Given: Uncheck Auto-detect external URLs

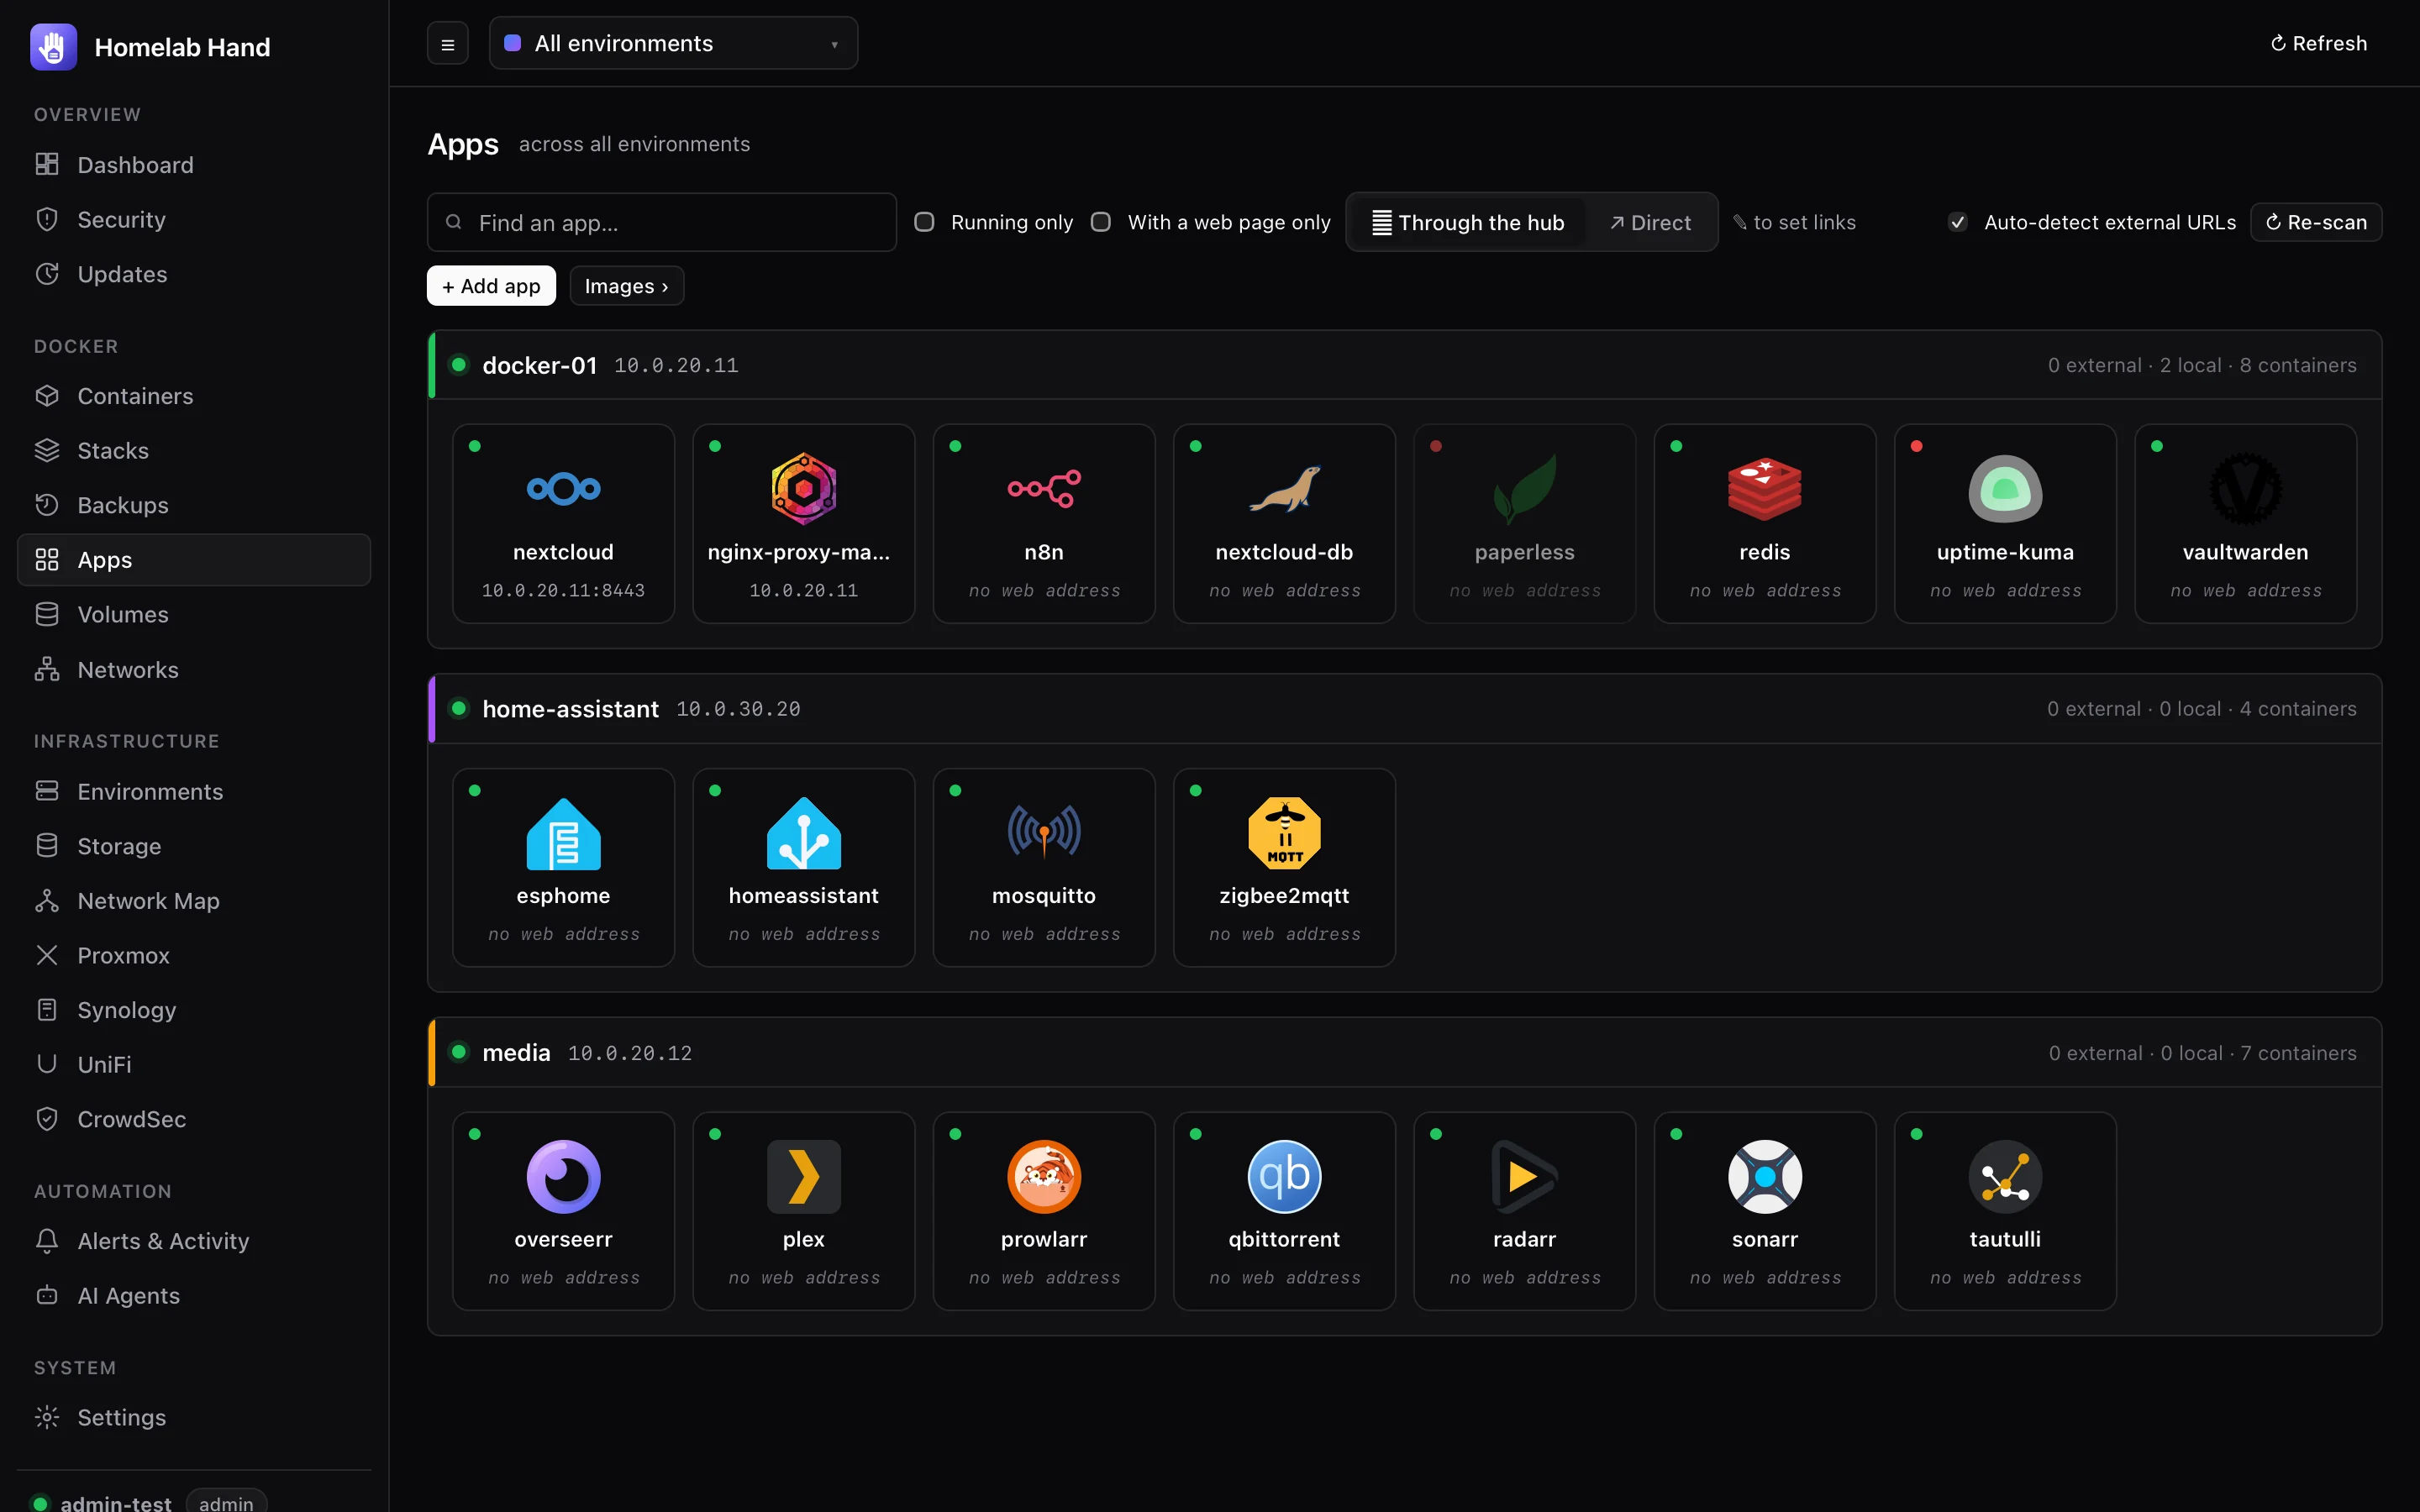Looking at the screenshot, I should (x=1957, y=222).
